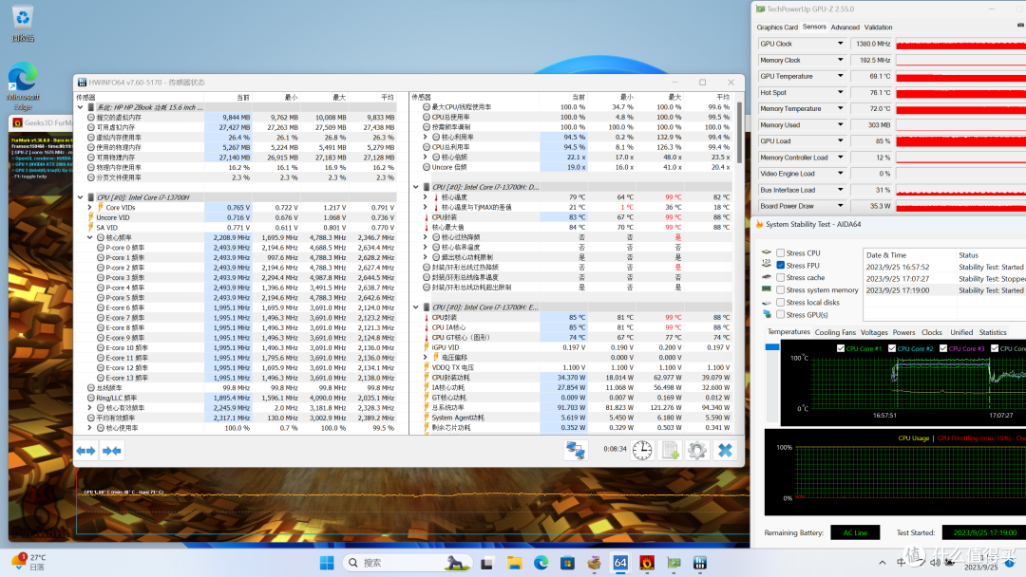The image size is (1026, 577).
Task: Enable Stress cache checkbox
Action: (x=781, y=278)
